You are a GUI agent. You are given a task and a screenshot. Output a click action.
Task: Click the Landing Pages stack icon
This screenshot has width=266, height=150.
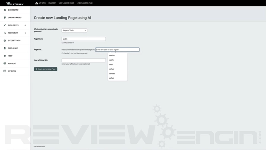coord(5,17)
